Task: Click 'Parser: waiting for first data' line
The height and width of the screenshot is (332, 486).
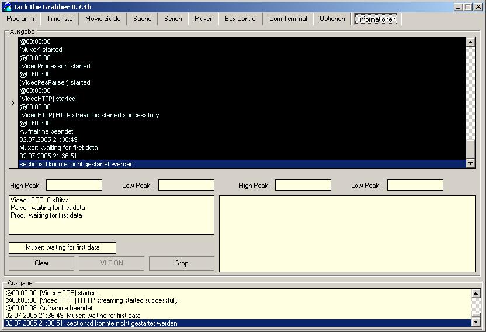Action: [48, 208]
